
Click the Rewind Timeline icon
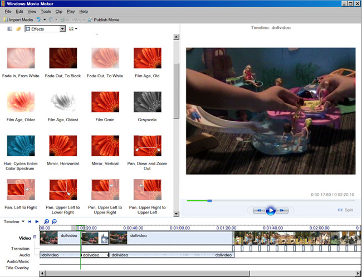tap(30, 221)
